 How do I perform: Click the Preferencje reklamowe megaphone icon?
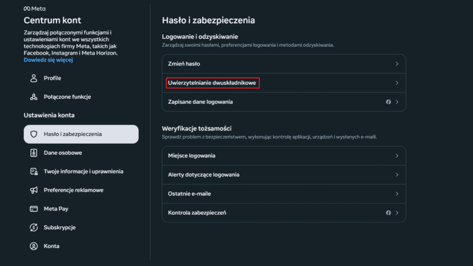[x=34, y=190]
